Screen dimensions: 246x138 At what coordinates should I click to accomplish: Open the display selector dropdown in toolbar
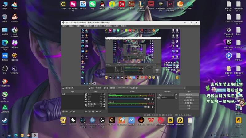point(148,88)
